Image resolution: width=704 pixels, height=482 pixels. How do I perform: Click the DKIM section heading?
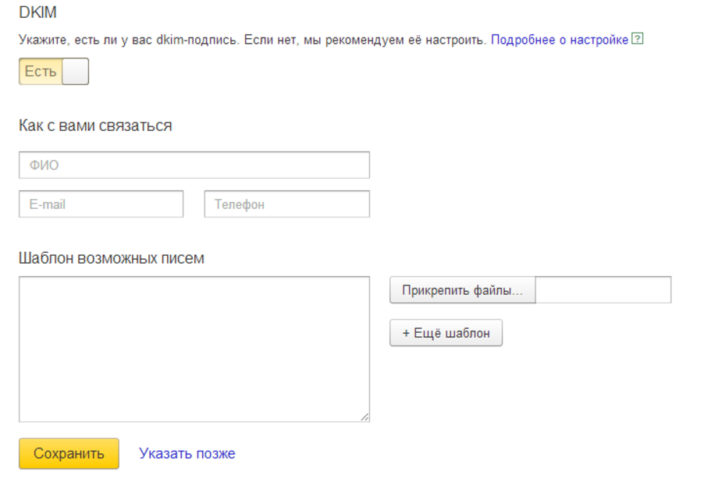point(37,12)
